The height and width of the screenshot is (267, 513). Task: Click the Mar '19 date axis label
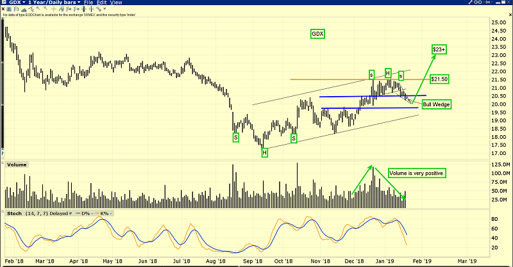(467, 261)
